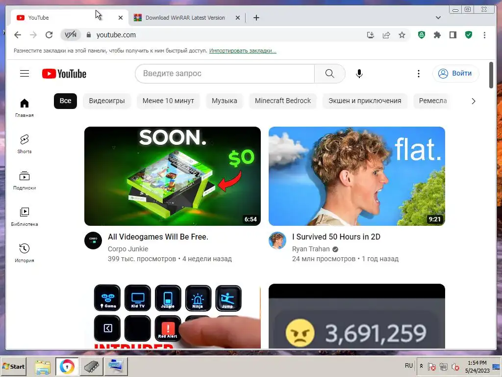Click the youtube.com address bar
This screenshot has width=502, height=377.
(x=116, y=35)
